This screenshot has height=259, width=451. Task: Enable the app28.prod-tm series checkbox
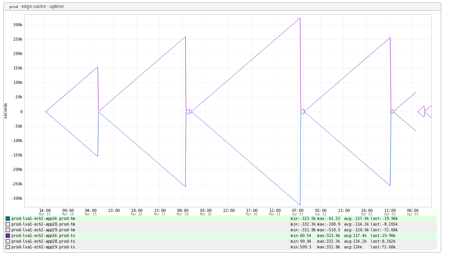(8, 224)
